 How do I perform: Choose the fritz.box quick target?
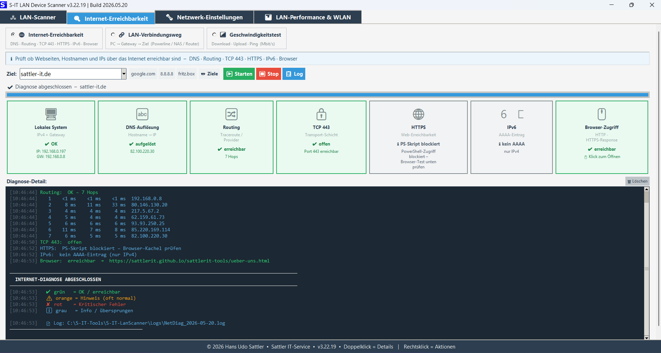coord(186,74)
